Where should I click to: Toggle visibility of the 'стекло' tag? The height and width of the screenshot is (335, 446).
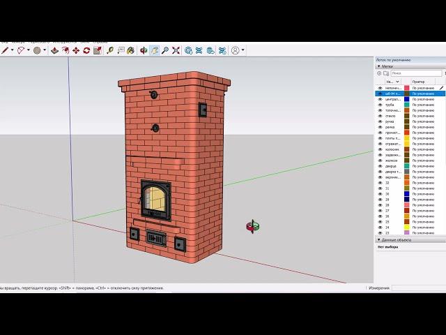coord(380,116)
